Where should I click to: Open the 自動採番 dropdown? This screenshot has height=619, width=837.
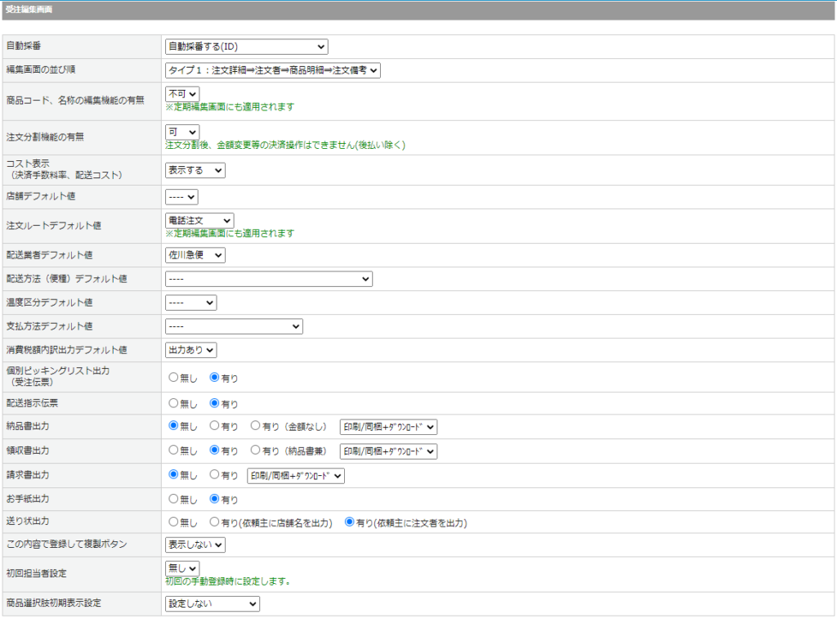pos(246,47)
